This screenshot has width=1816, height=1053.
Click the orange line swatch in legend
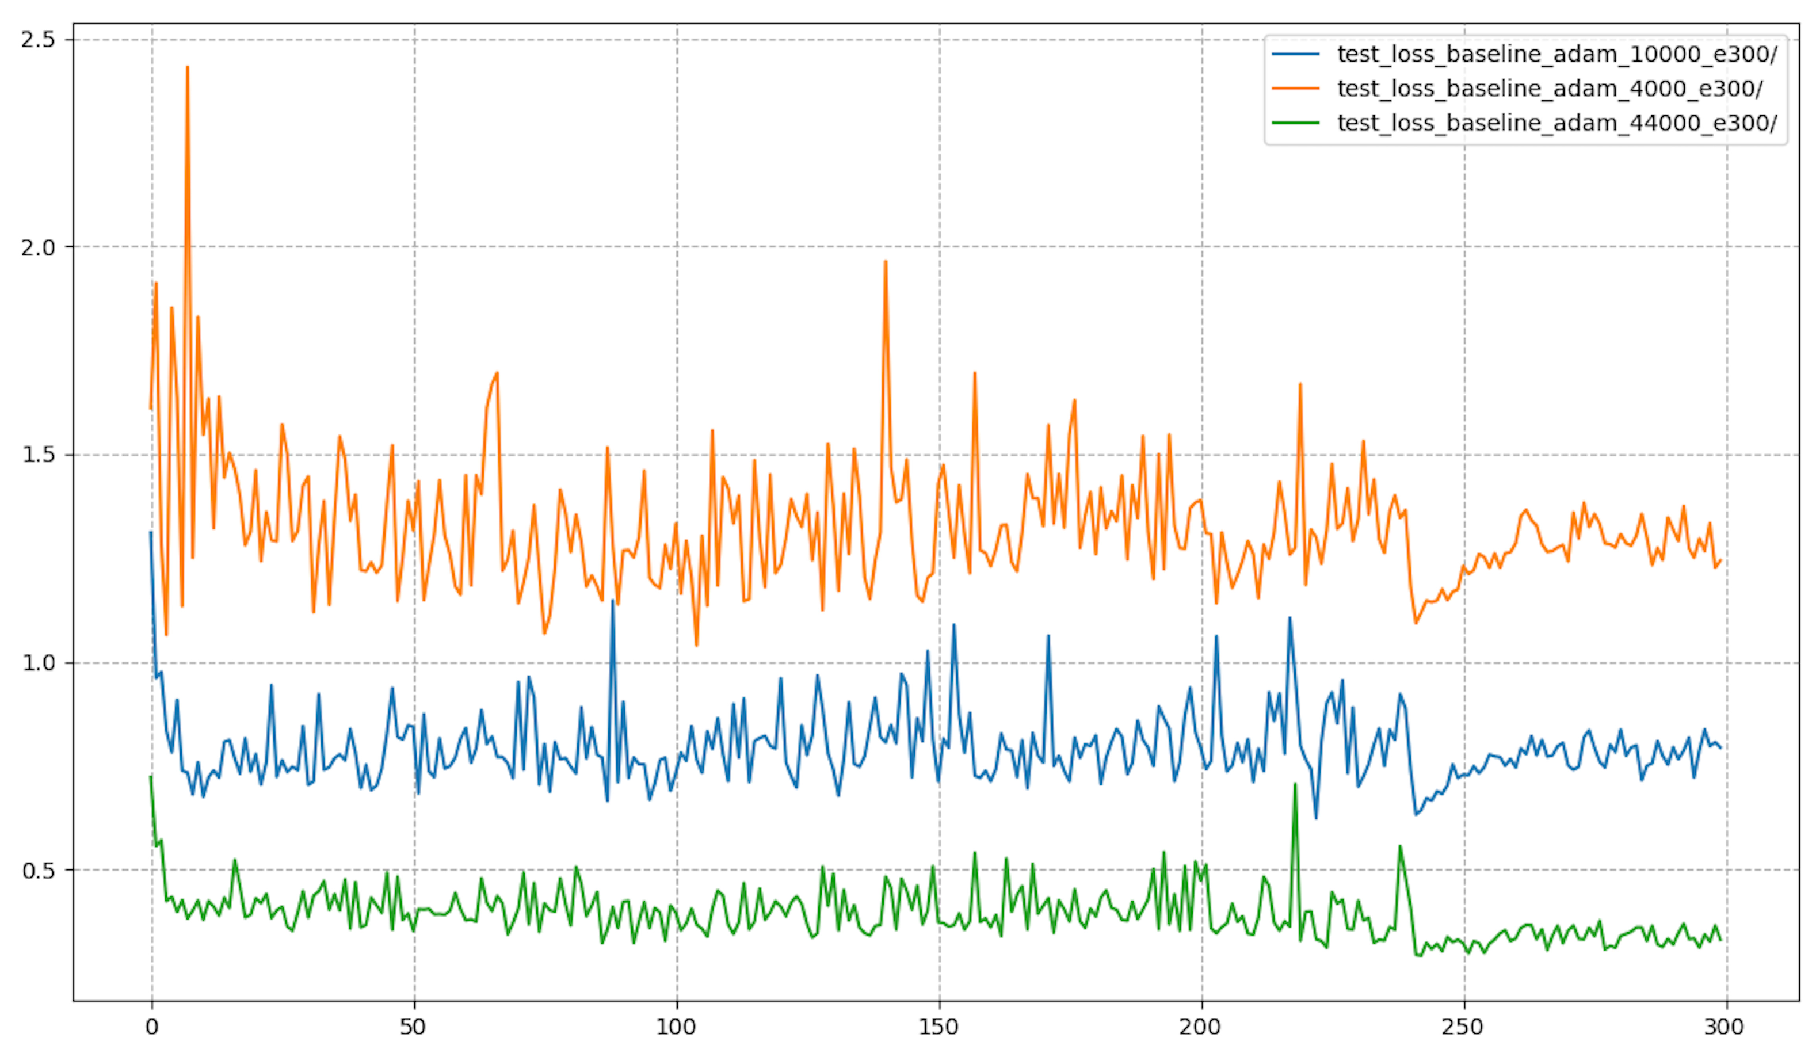click(x=1295, y=89)
